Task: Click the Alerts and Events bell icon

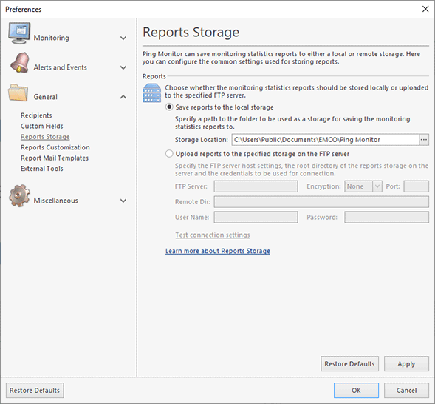Action: tap(19, 62)
